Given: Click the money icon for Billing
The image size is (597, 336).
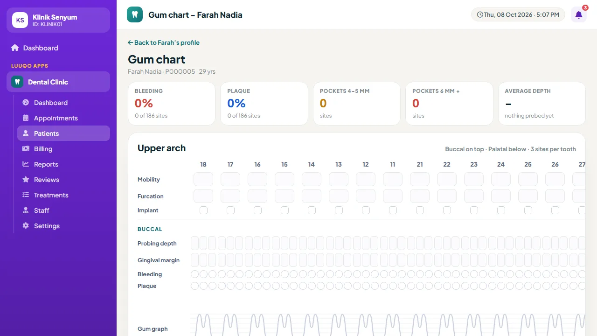Looking at the screenshot, I should pyautogui.click(x=26, y=149).
